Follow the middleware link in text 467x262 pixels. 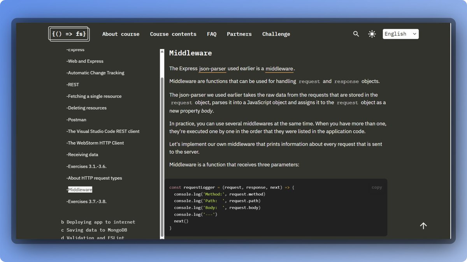click(x=279, y=69)
